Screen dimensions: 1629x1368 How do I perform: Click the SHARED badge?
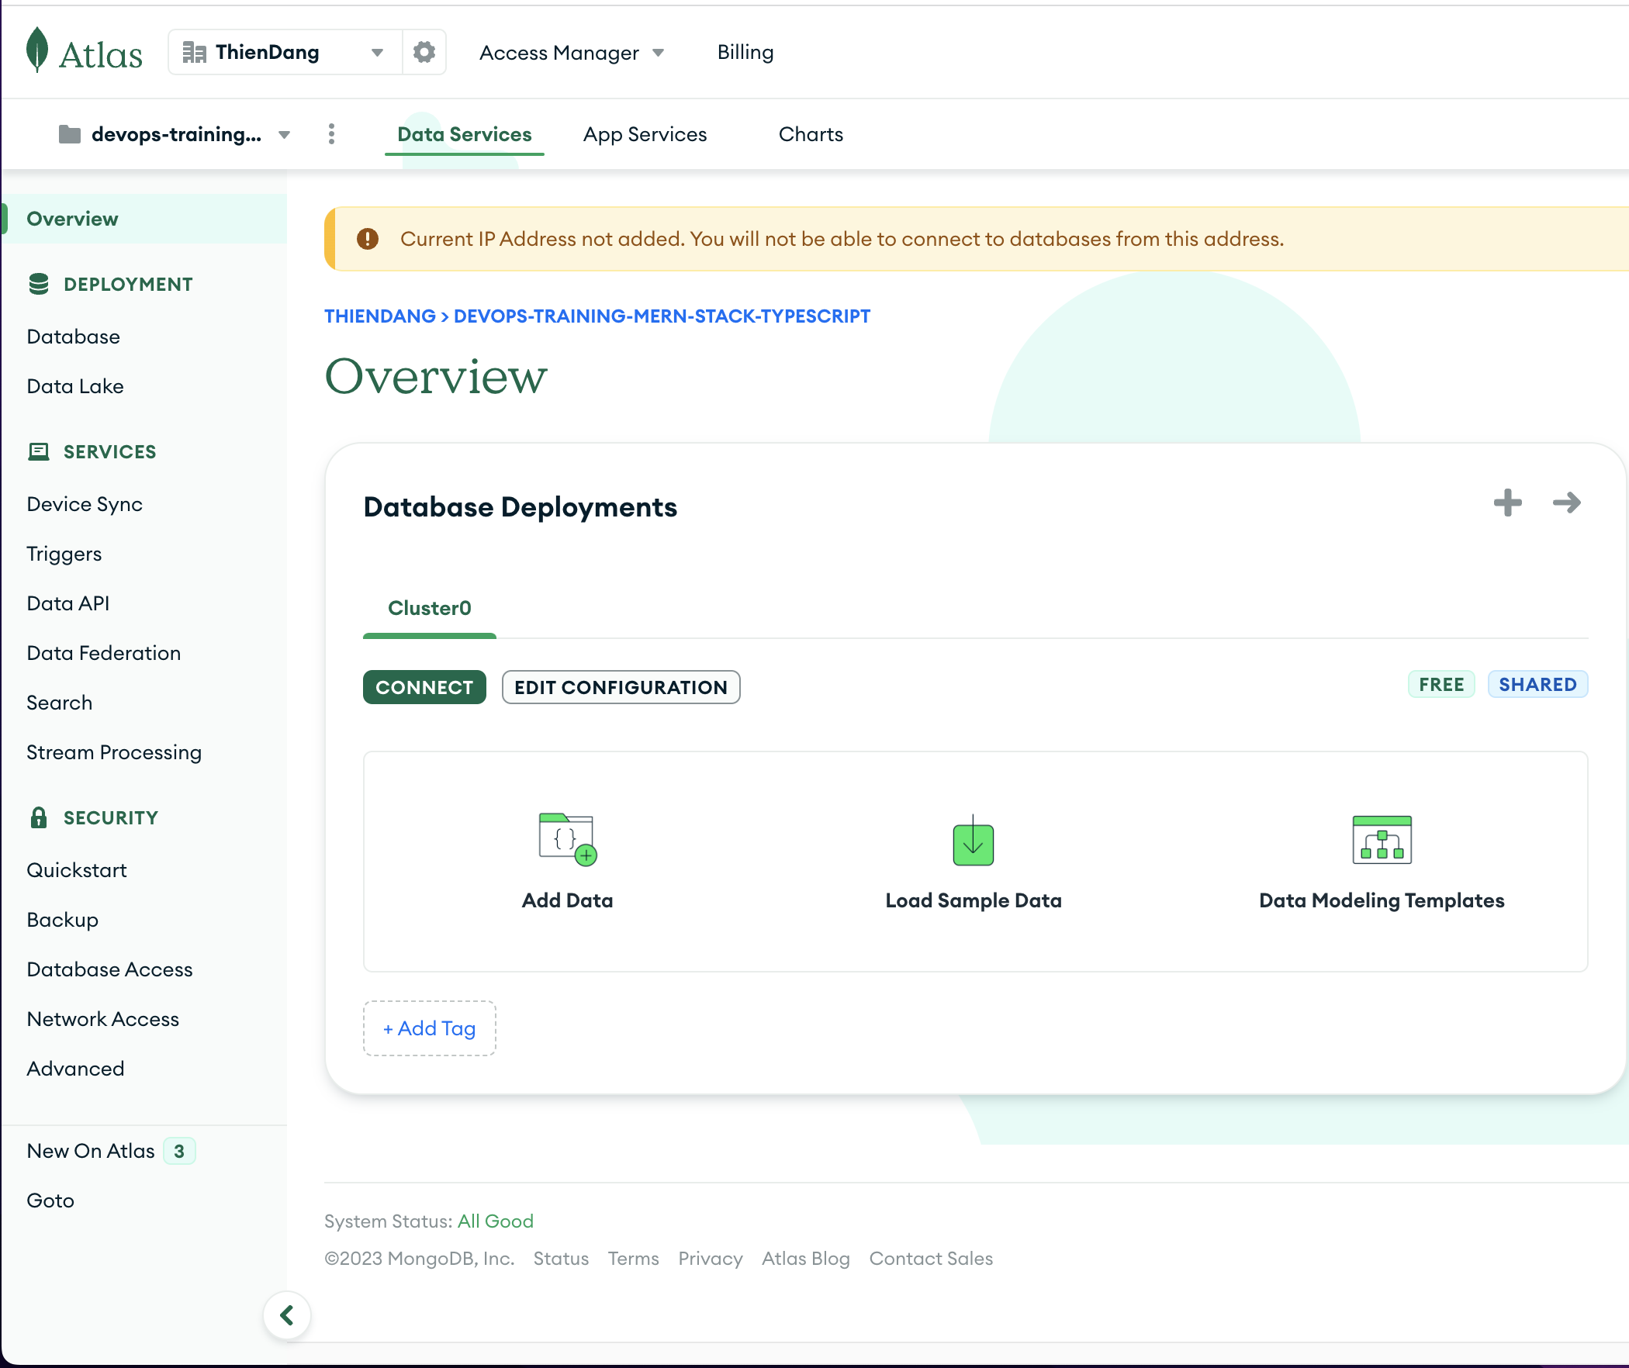1537,684
